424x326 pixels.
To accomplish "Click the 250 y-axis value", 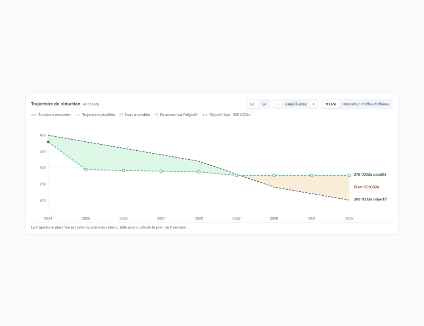I will 42,184.
